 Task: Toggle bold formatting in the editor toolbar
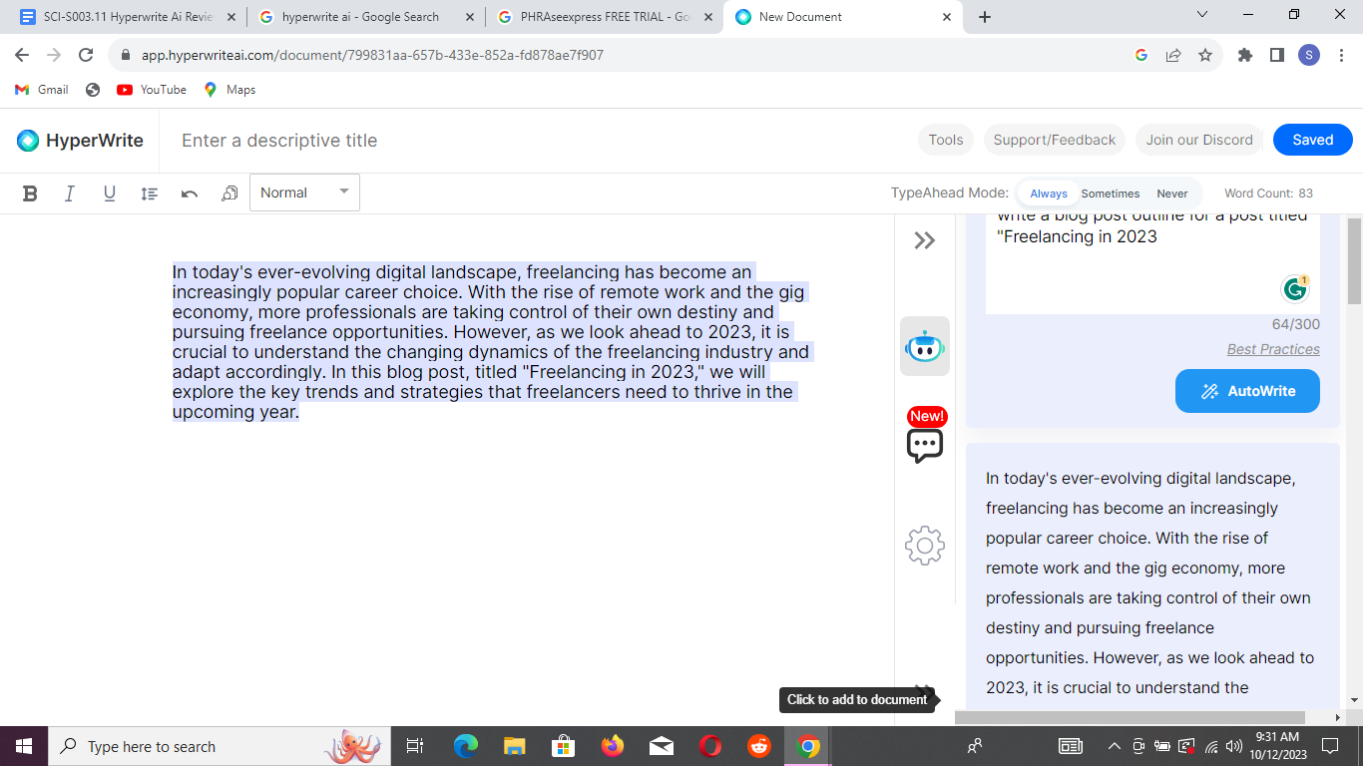click(29, 192)
